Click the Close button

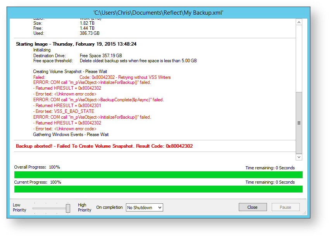pyautogui.click(x=253, y=207)
